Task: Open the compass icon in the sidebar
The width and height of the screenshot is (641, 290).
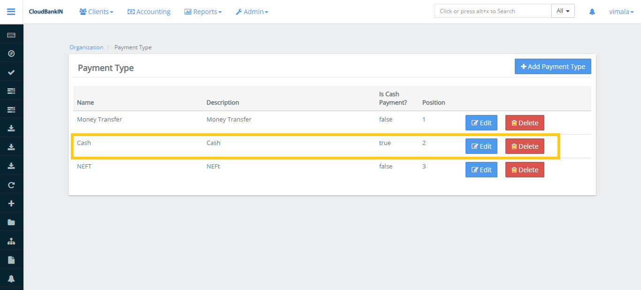Action: tap(11, 53)
